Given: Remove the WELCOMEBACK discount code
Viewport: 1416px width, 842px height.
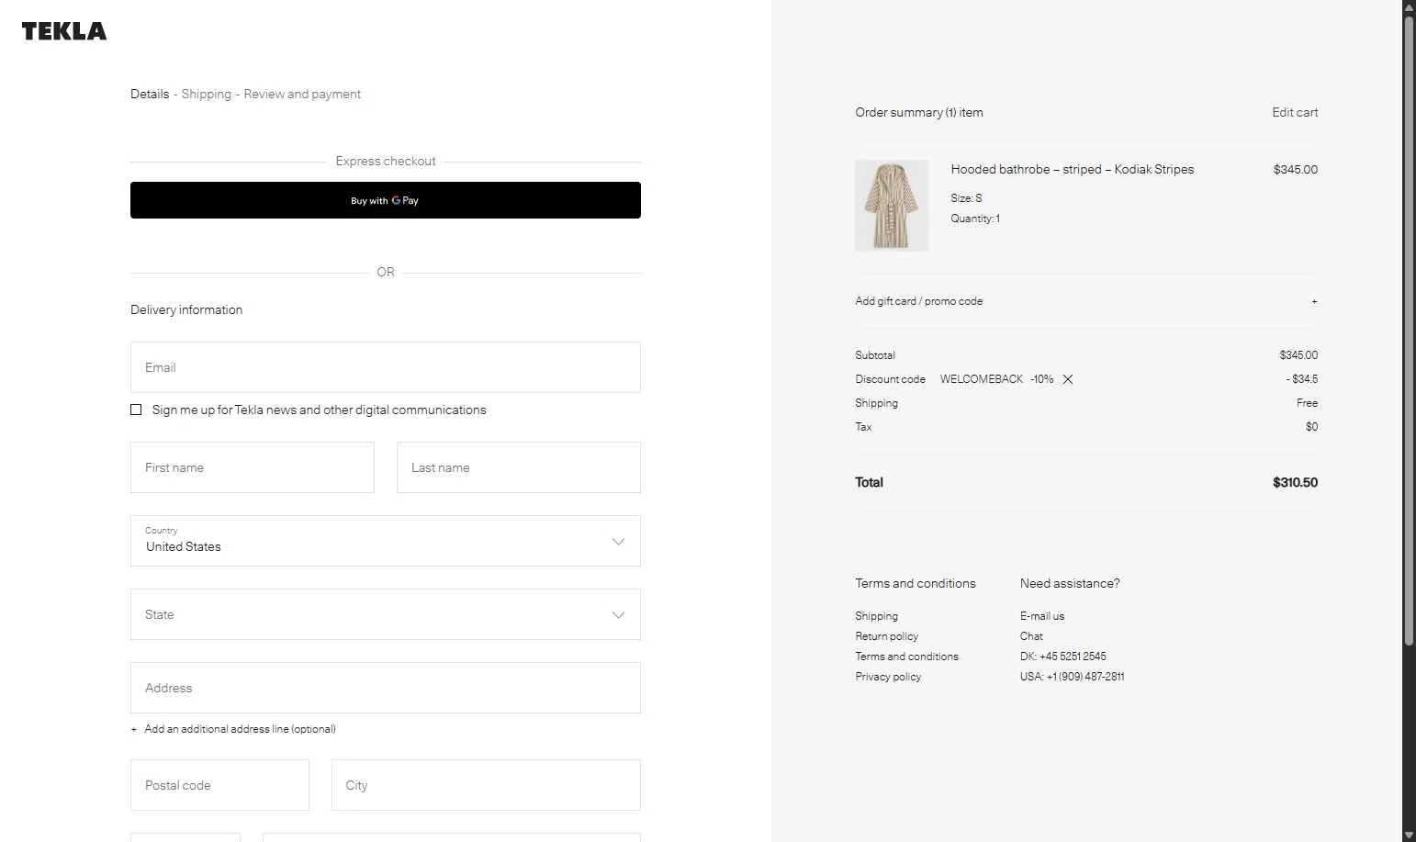Looking at the screenshot, I should [1068, 379].
